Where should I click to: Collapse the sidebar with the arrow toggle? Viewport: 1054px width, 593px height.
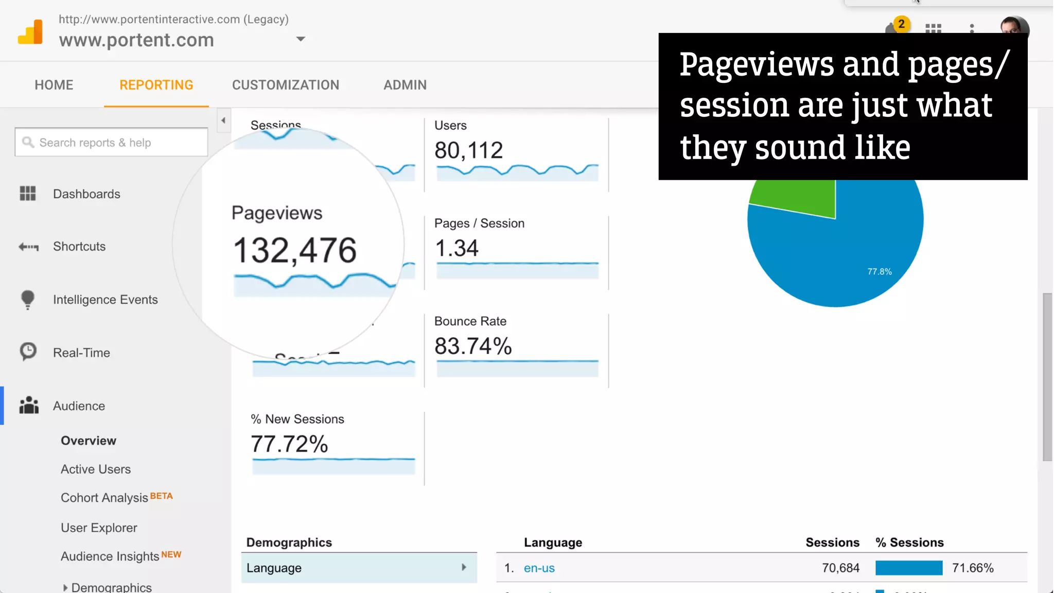pyautogui.click(x=223, y=120)
